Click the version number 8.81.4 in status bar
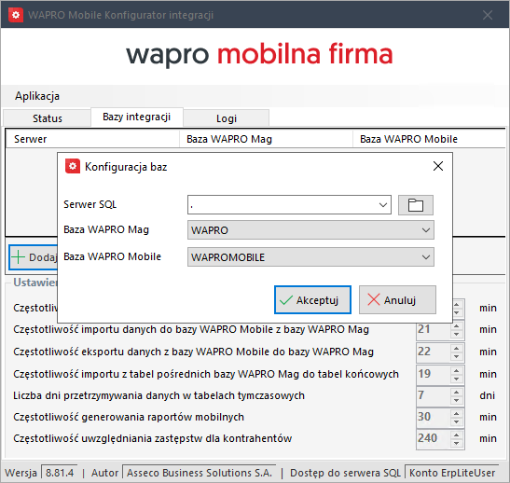 (x=60, y=473)
